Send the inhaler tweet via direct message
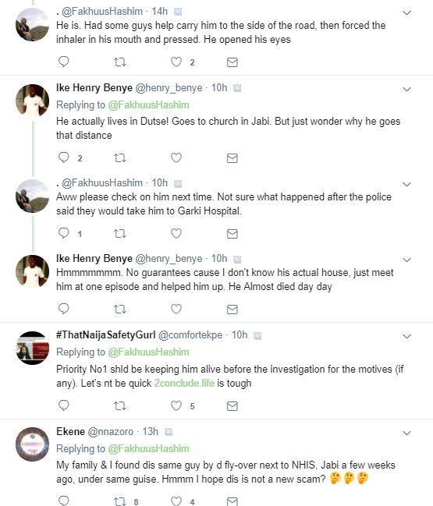The height and width of the screenshot is (506, 433). click(x=232, y=62)
